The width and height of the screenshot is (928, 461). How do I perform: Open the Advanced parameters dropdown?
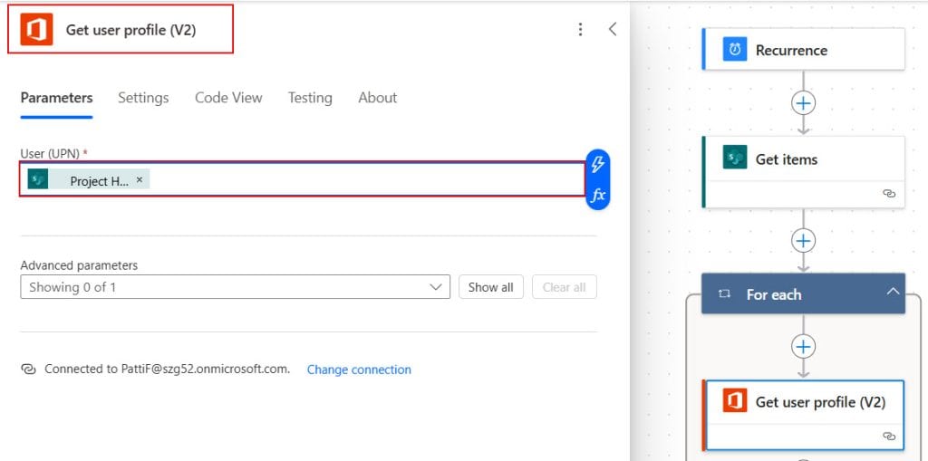point(235,287)
